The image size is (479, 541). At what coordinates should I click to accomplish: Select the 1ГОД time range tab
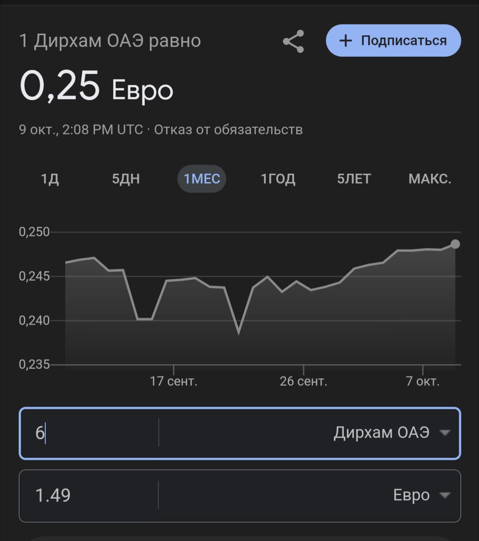278,179
